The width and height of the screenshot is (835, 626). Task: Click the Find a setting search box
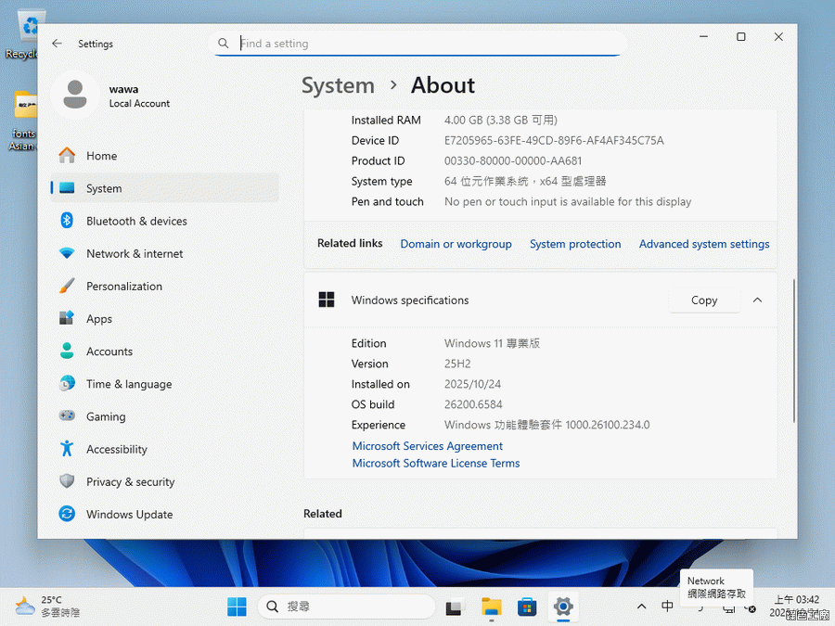pyautogui.click(x=422, y=44)
